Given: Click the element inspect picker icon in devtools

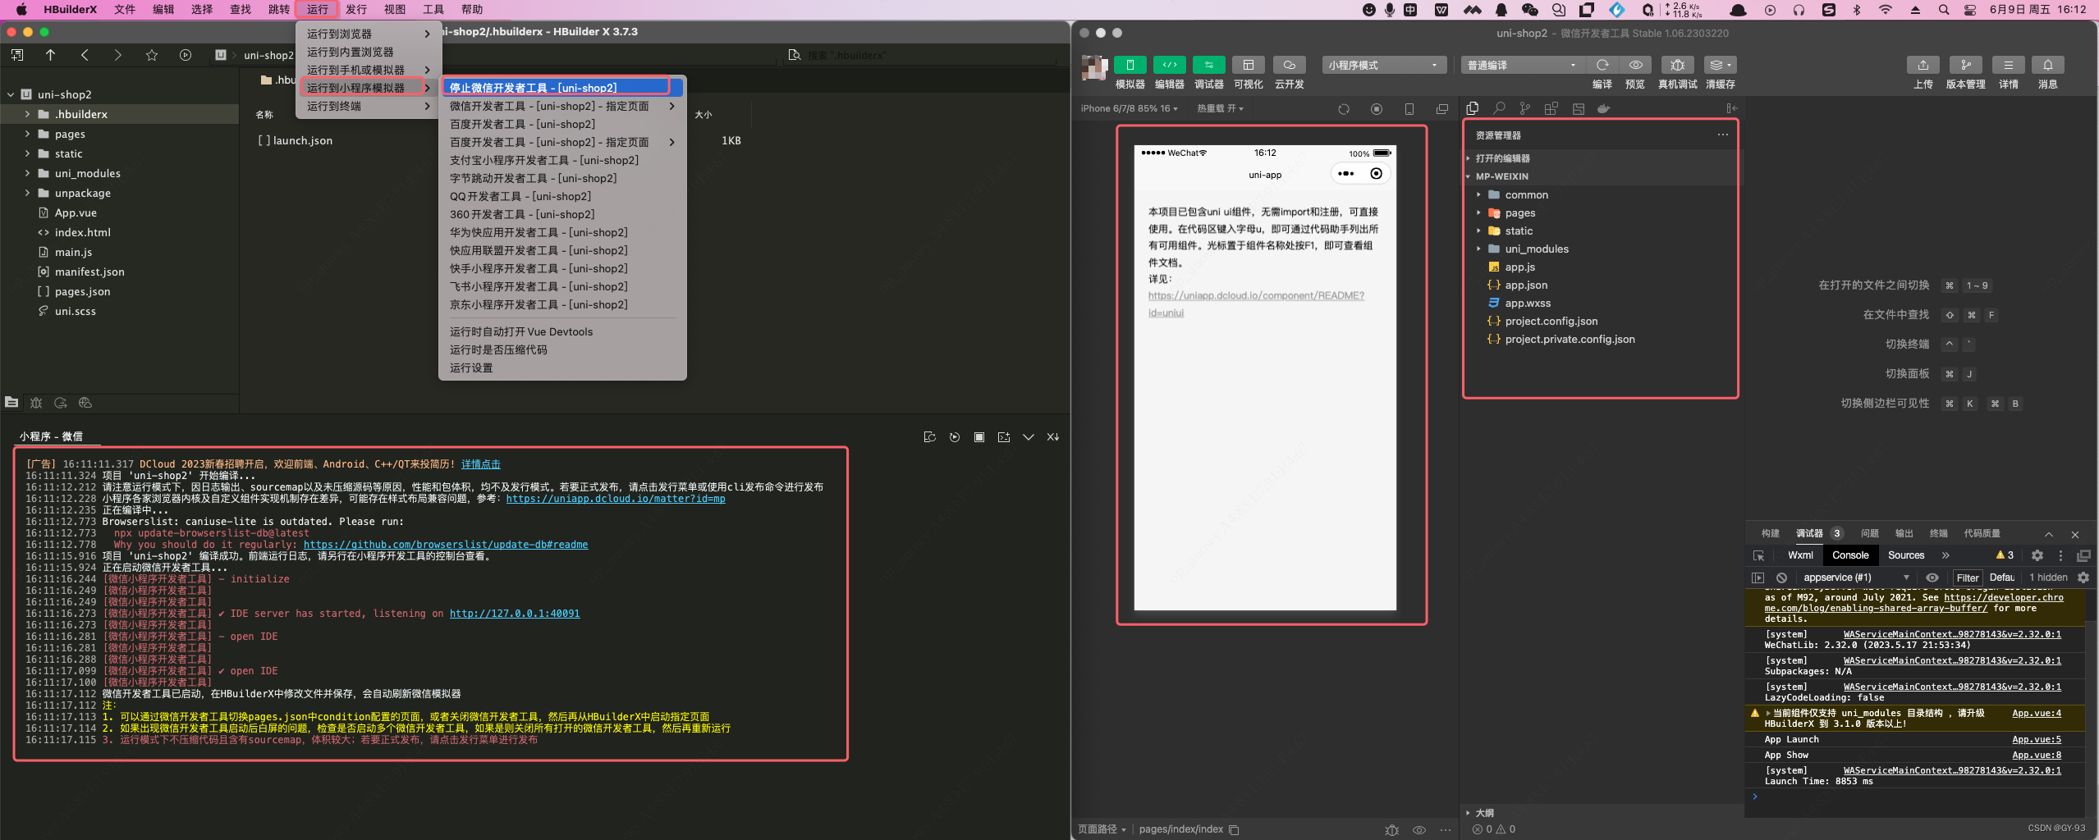Looking at the screenshot, I should [1758, 555].
